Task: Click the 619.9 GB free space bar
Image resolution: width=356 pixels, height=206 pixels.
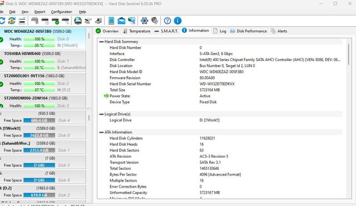Action: pyautogui.click(x=39, y=195)
